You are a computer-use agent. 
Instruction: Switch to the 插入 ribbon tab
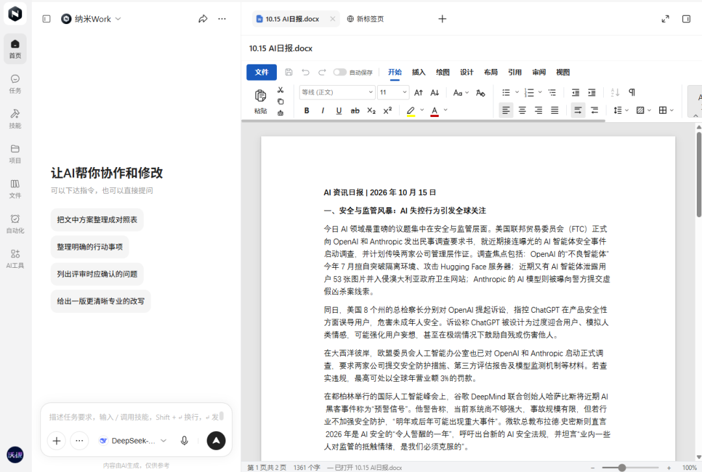[x=419, y=72]
